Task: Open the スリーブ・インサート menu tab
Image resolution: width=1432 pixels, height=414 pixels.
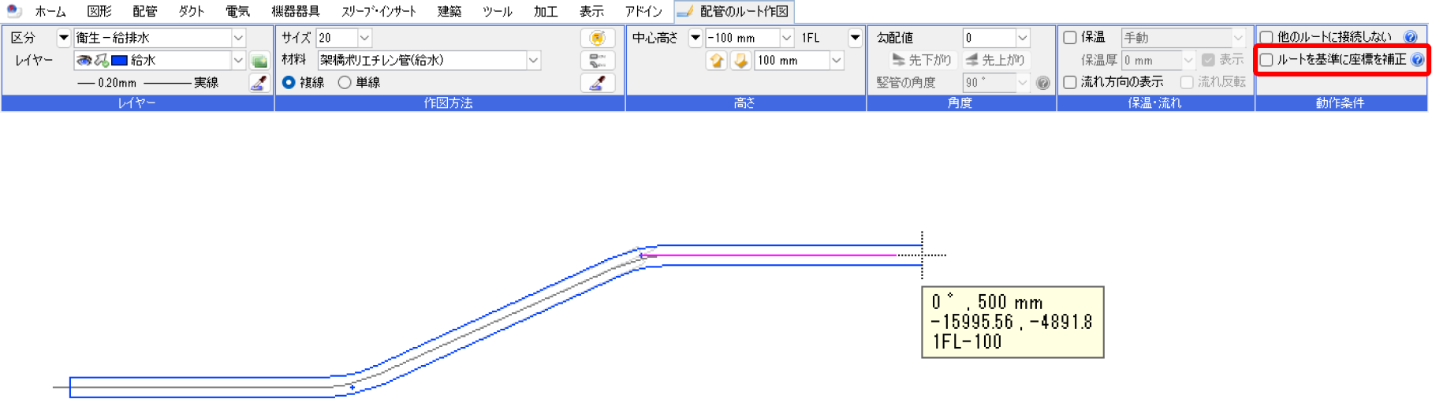Action: point(379,11)
